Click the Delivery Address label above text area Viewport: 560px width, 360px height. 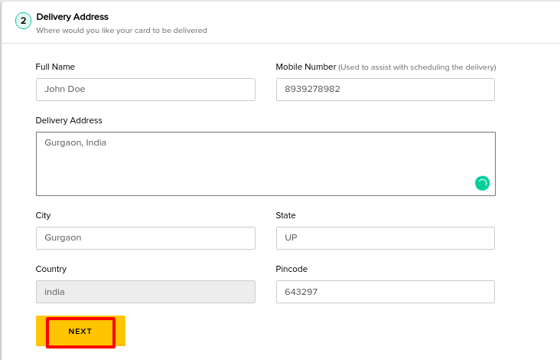point(69,120)
